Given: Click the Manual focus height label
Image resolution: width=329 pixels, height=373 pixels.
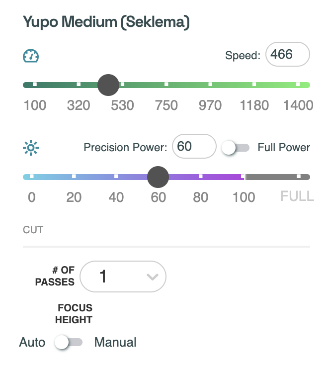Looking at the screenshot, I should pyautogui.click(x=115, y=342).
